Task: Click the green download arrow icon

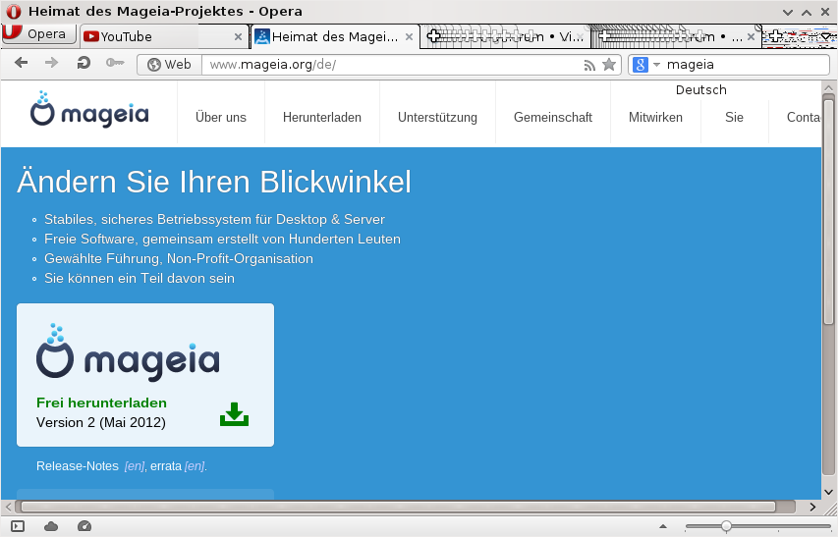Action: (234, 414)
